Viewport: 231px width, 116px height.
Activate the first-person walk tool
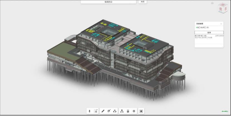pyautogui.click(x=89, y=111)
